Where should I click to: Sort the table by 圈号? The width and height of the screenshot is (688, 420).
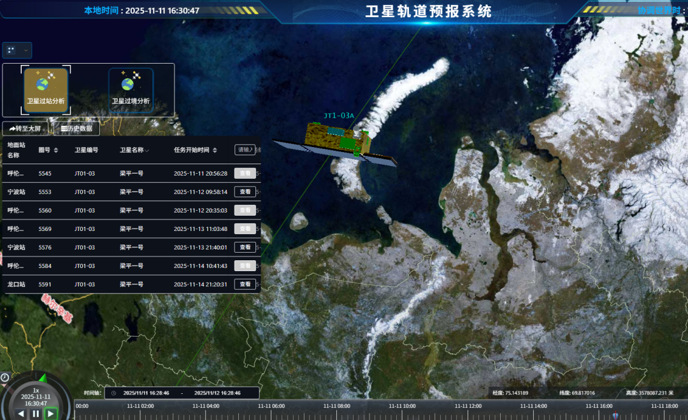point(55,150)
